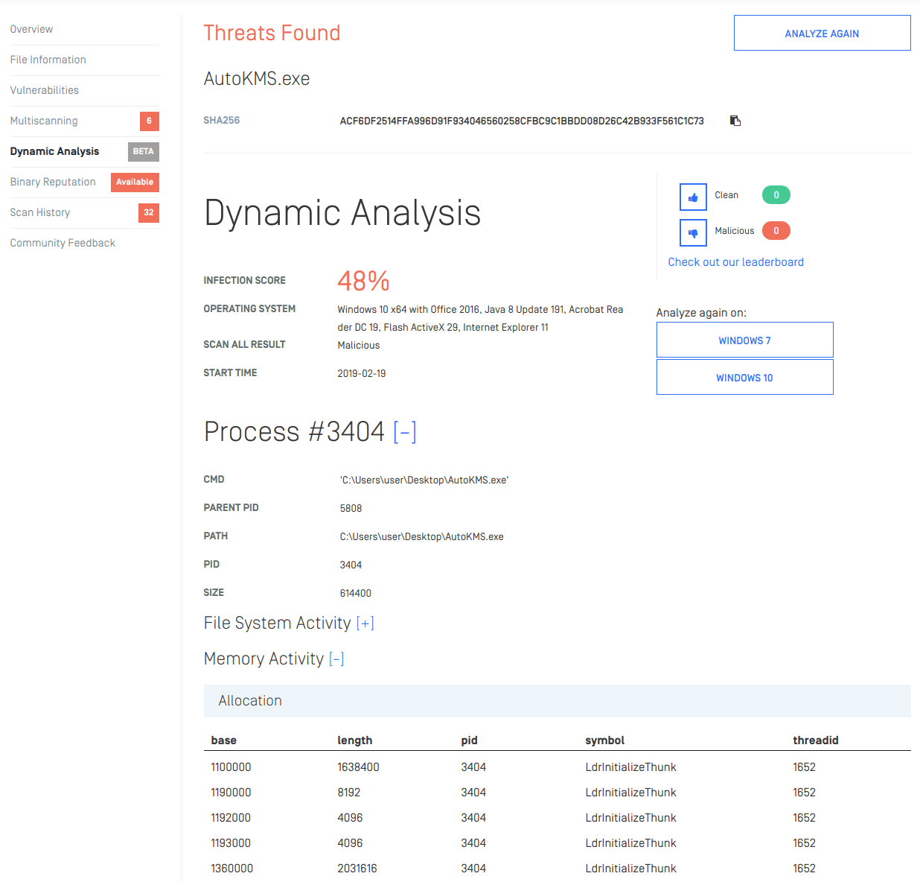Click base address cell 1360000
Image resolution: width=920 pixels, height=882 pixels.
pyautogui.click(x=231, y=869)
